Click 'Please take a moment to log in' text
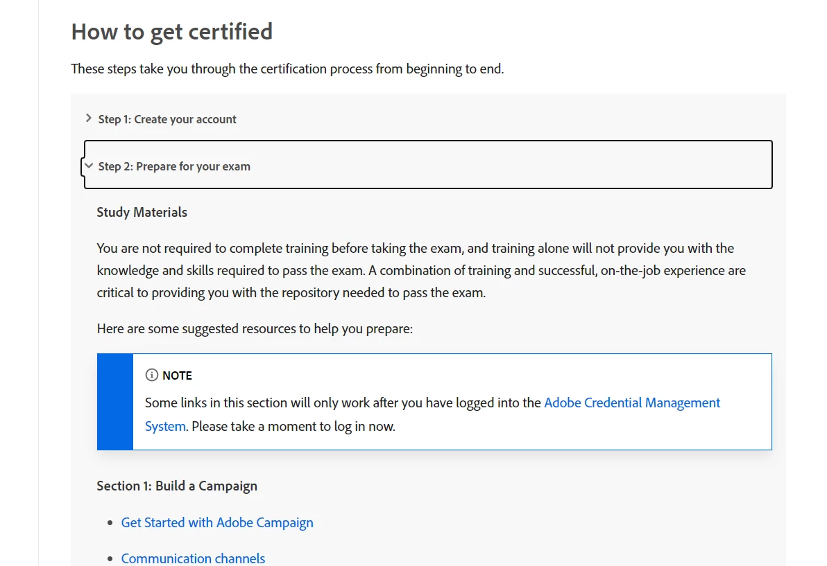This screenshot has width=827, height=566. (x=293, y=426)
